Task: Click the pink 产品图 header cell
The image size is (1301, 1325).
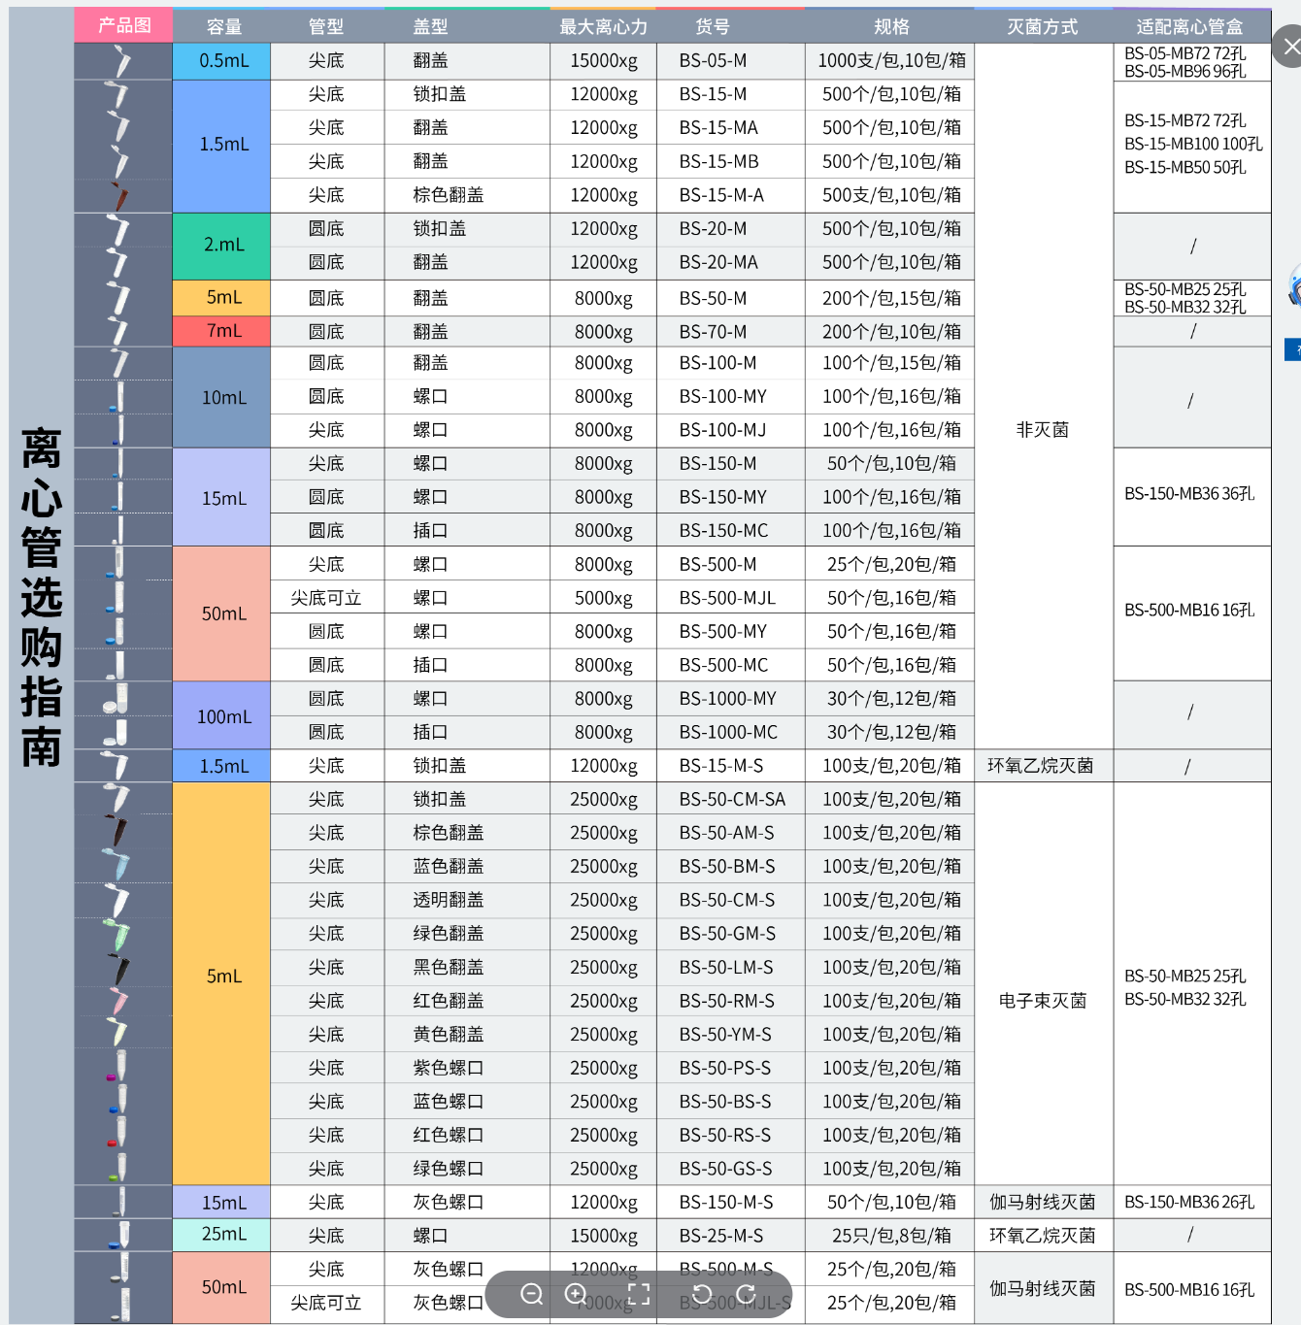Action: click(124, 26)
